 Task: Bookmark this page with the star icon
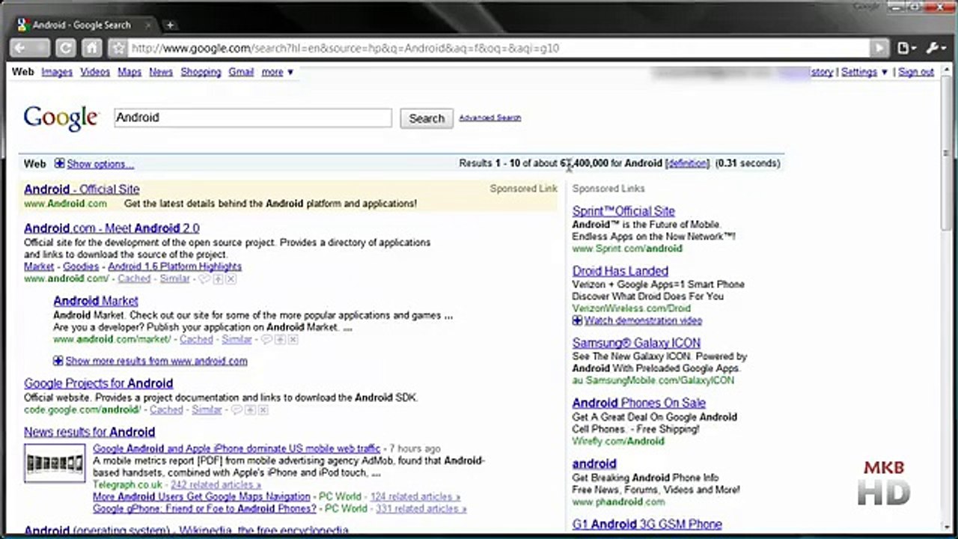coord(118,49)
